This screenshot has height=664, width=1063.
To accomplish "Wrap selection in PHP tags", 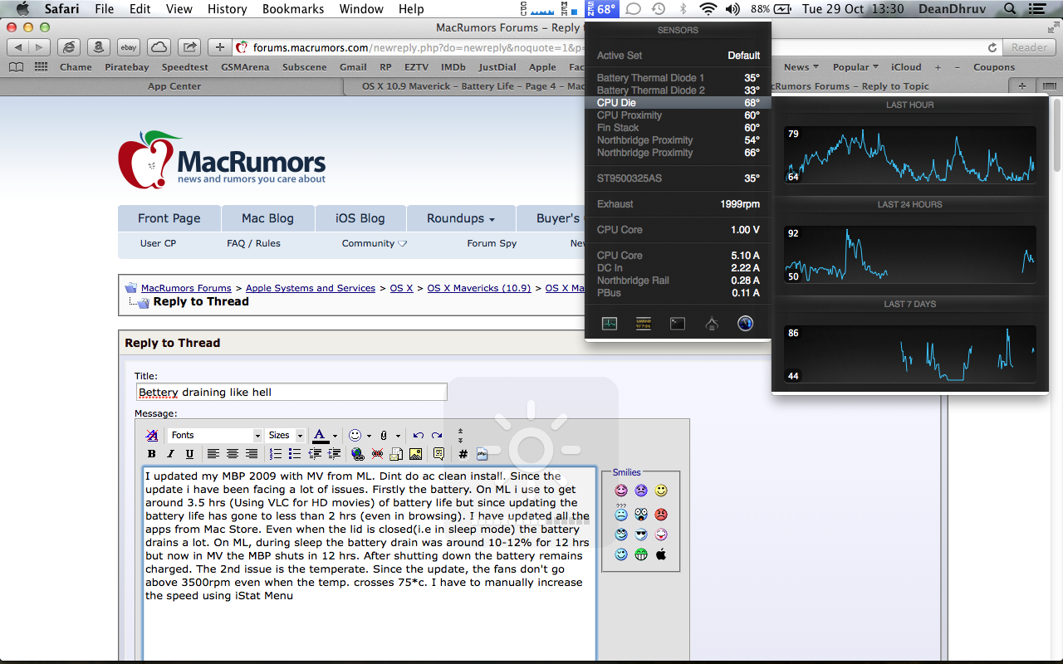I will [x=482, y=454].
